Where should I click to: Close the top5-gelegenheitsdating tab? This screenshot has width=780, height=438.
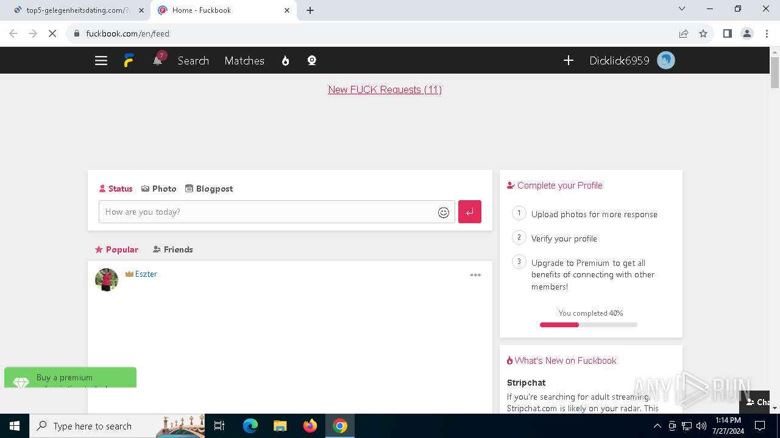tap(141, 10)
